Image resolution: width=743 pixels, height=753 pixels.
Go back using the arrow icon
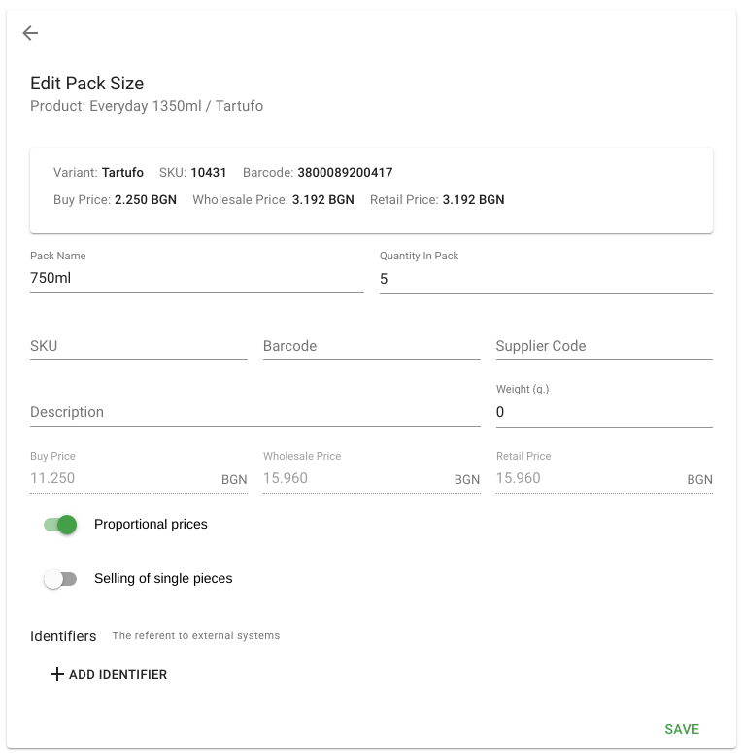point(30,33)
